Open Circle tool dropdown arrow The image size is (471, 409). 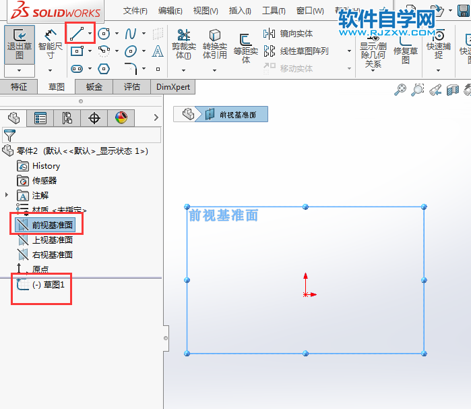[x=117, y=33]
